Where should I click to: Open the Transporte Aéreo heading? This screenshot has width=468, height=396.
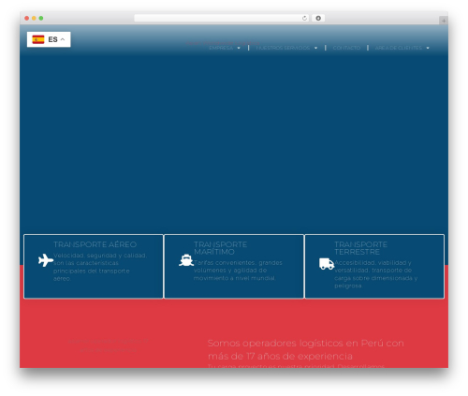click(95, 244)
